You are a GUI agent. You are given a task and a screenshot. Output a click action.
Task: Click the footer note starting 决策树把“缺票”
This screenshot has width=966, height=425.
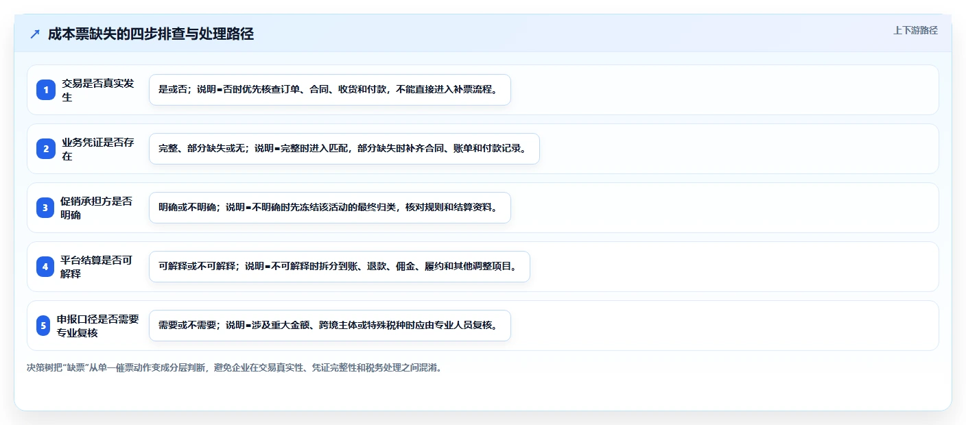pos(235,367)
